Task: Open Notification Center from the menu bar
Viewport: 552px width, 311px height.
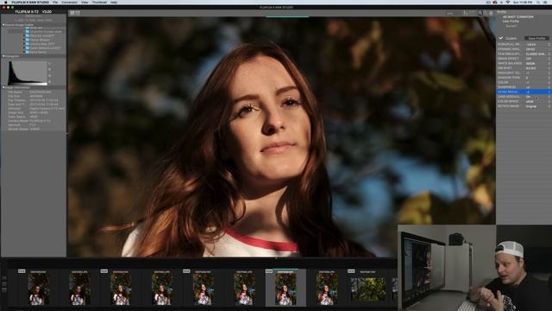Action: (x=546, y=2)
